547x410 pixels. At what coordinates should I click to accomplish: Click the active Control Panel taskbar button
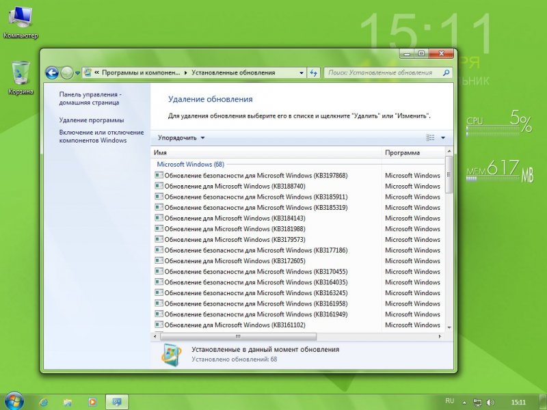pos(117,402)
